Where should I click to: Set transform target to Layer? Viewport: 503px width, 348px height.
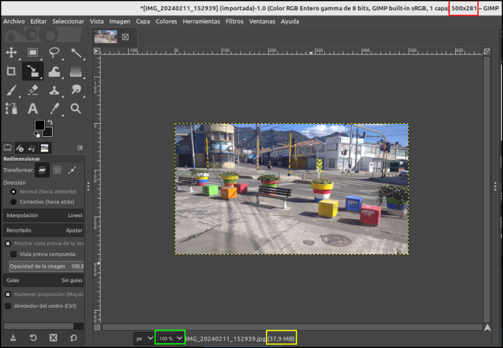(42, 170)
